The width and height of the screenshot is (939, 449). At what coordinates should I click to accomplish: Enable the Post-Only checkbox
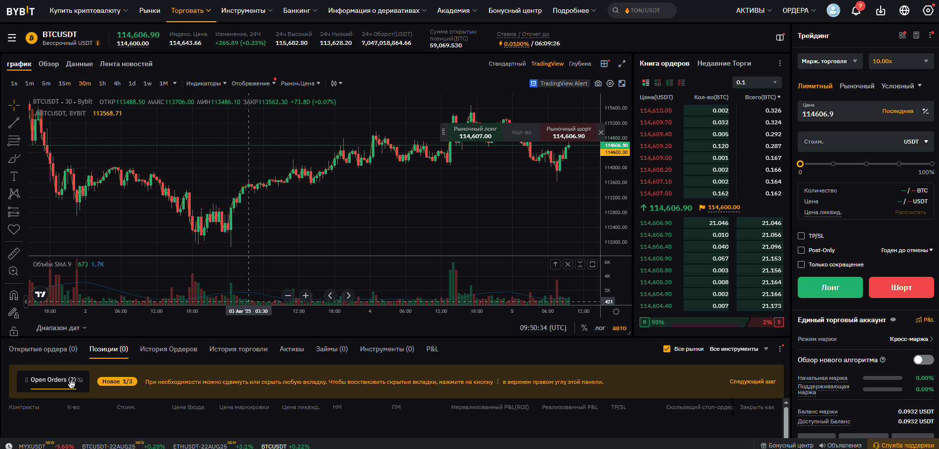pos(801,250)
